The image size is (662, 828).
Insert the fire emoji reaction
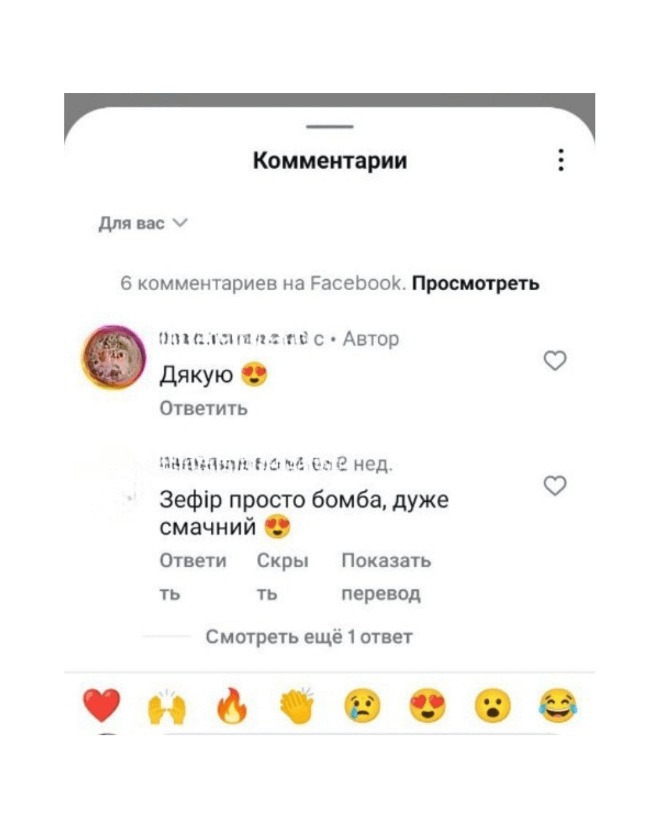click(232, 705)
